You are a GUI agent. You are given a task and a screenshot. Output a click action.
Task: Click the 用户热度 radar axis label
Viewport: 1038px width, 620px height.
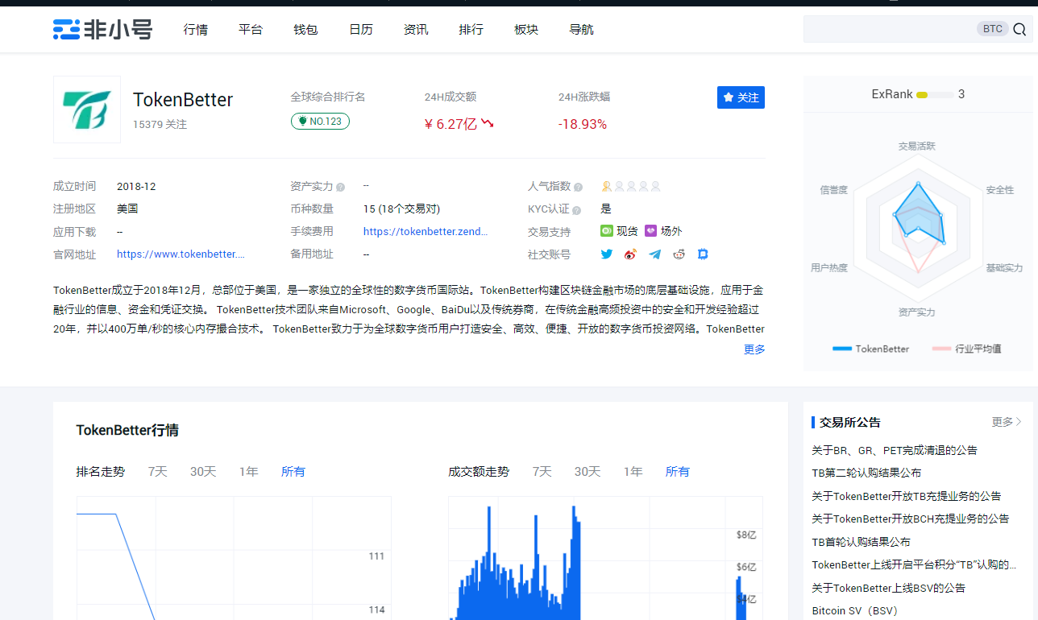(x=829, y=268)
